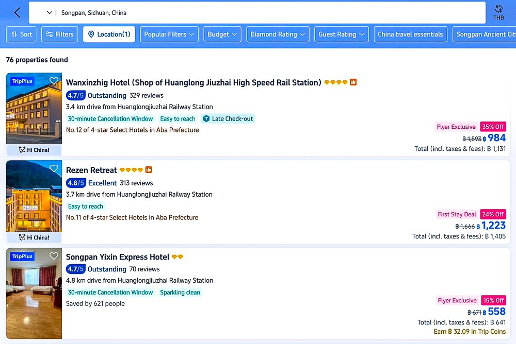Click the thumbs-up badge beside Wanxinzhig Hotel
516x344 pixels.
[x=353, y=82]
